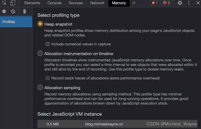
Task: Check Record stack traces of allocations
Action: (x=47, y=78)
